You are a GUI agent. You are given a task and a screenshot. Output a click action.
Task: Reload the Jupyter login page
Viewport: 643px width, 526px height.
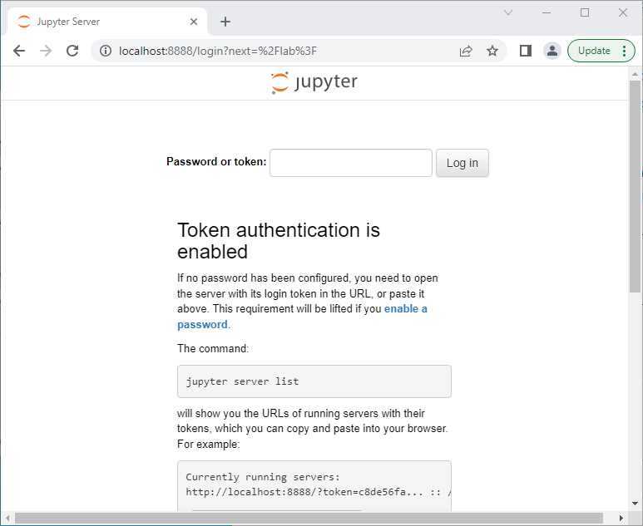tap(72, 51)
